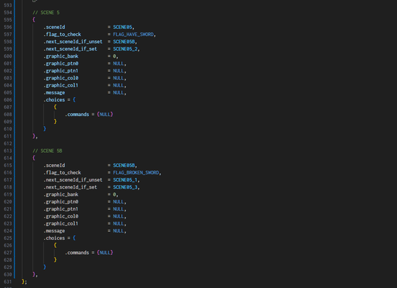
Task: Click opening pink brace on line 595
Action: pyautogui.click(x=34, y=20)
